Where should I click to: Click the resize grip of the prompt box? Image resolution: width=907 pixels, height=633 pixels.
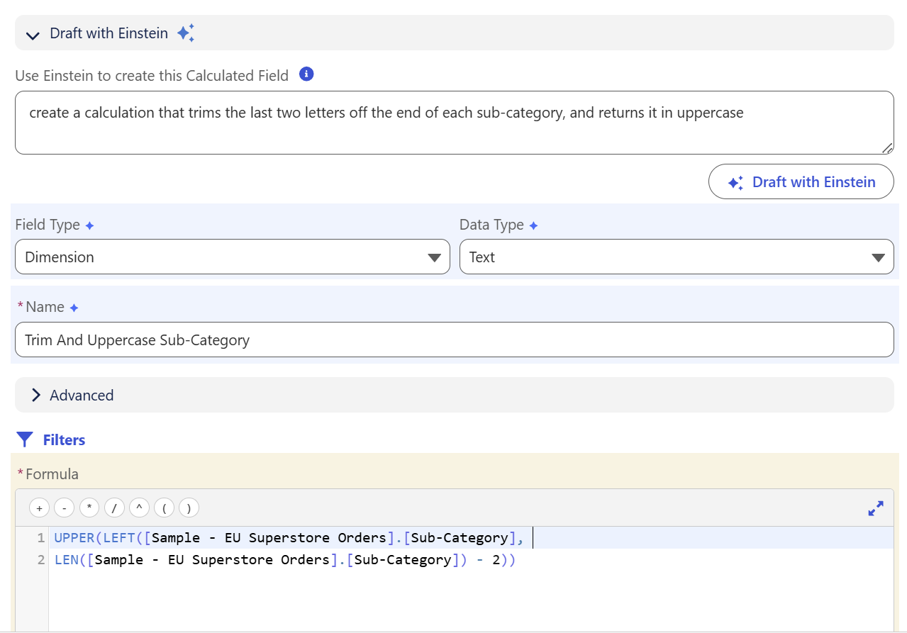887,148
